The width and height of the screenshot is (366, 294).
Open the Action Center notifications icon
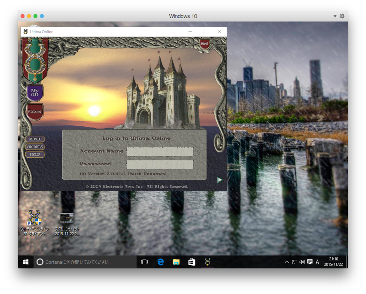point(310,262)
